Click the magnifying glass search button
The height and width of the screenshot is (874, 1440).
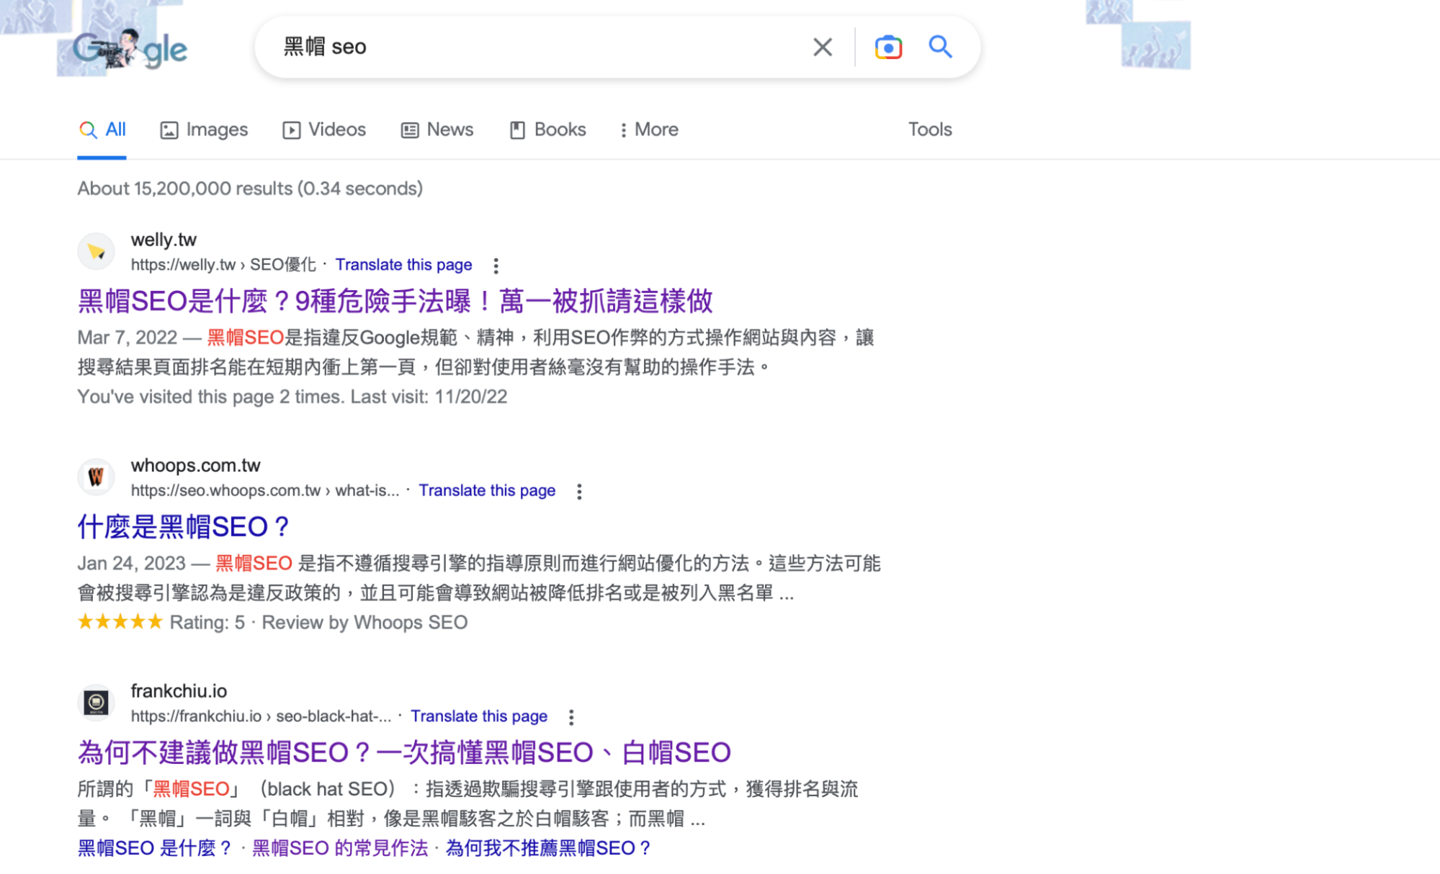point(940,48)
